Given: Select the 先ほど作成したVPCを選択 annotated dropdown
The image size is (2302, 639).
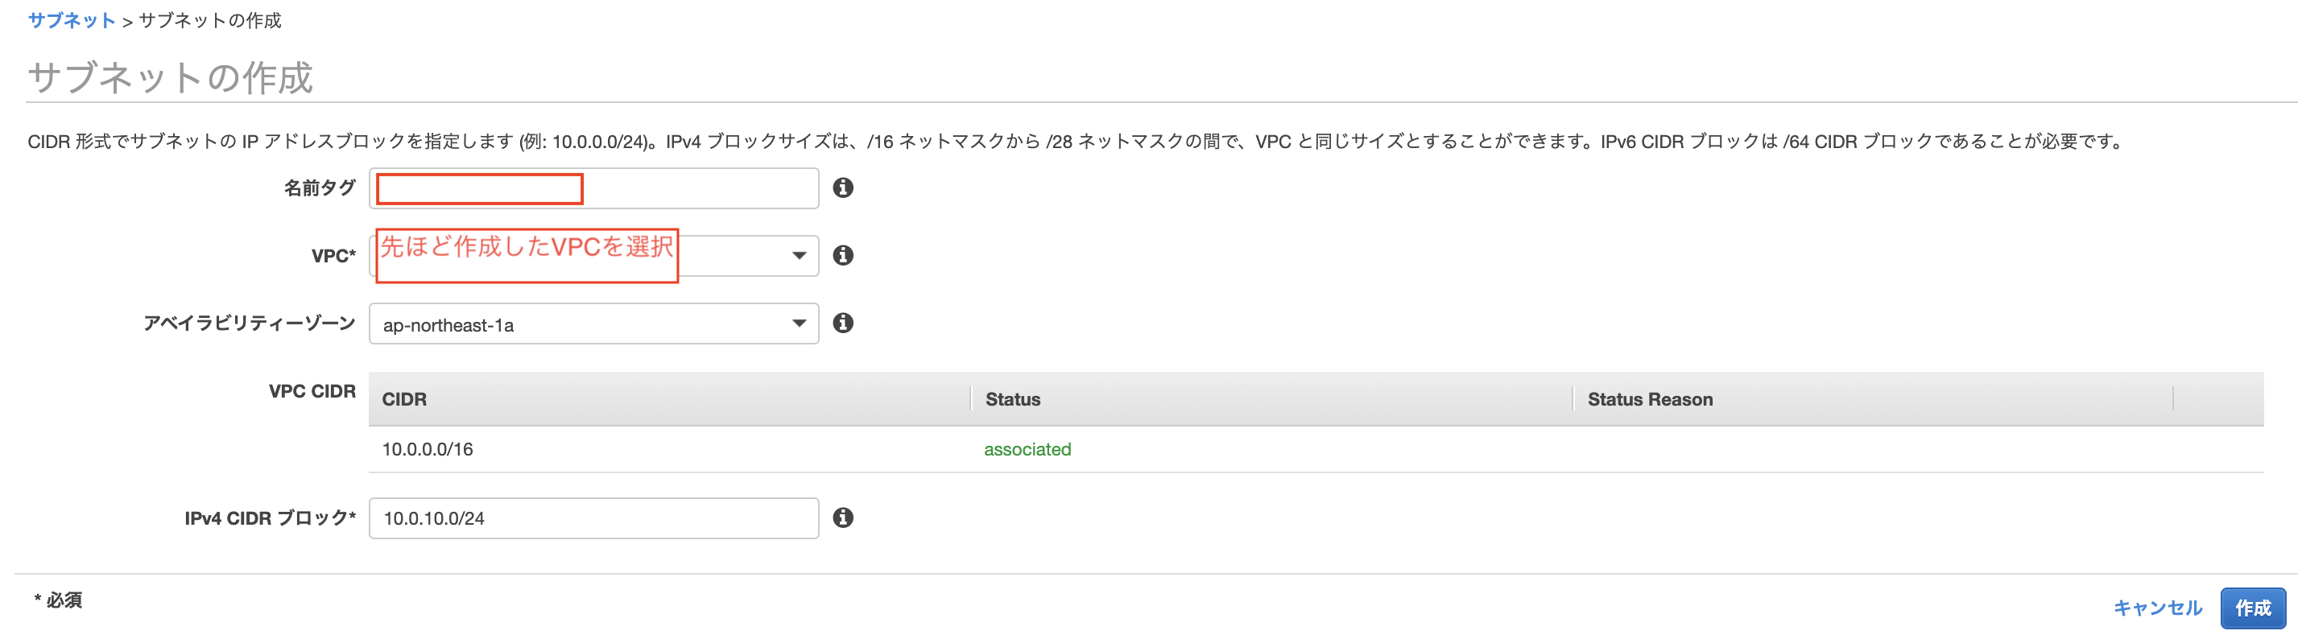Looking at the screenshot, I should pyautogui.click(x=529, y=254).
